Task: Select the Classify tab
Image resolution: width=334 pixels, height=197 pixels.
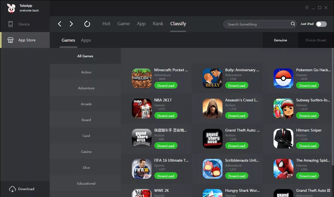Action: click(x=178, y=24)
